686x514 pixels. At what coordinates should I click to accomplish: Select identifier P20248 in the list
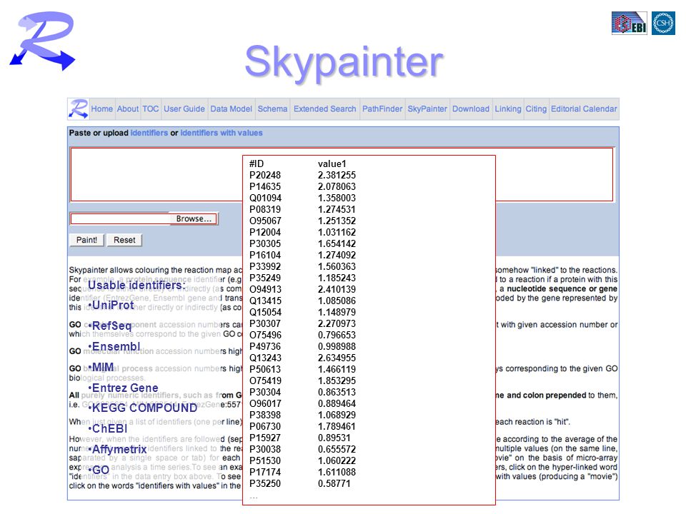click(x=264, y=176)
